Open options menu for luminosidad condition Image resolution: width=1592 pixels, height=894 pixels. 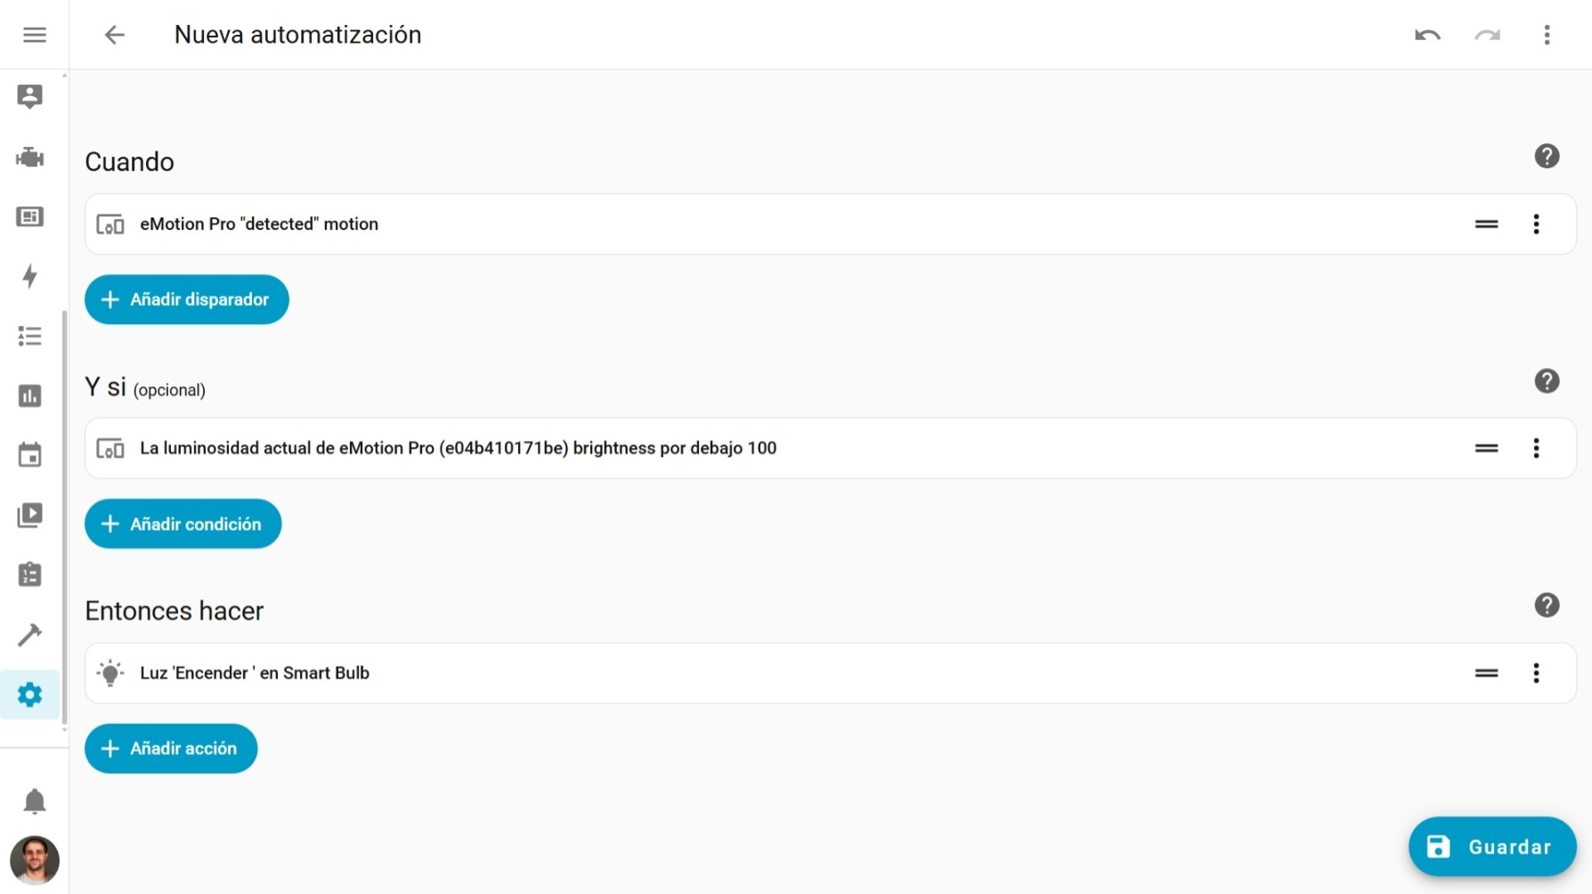(1536, 449)
